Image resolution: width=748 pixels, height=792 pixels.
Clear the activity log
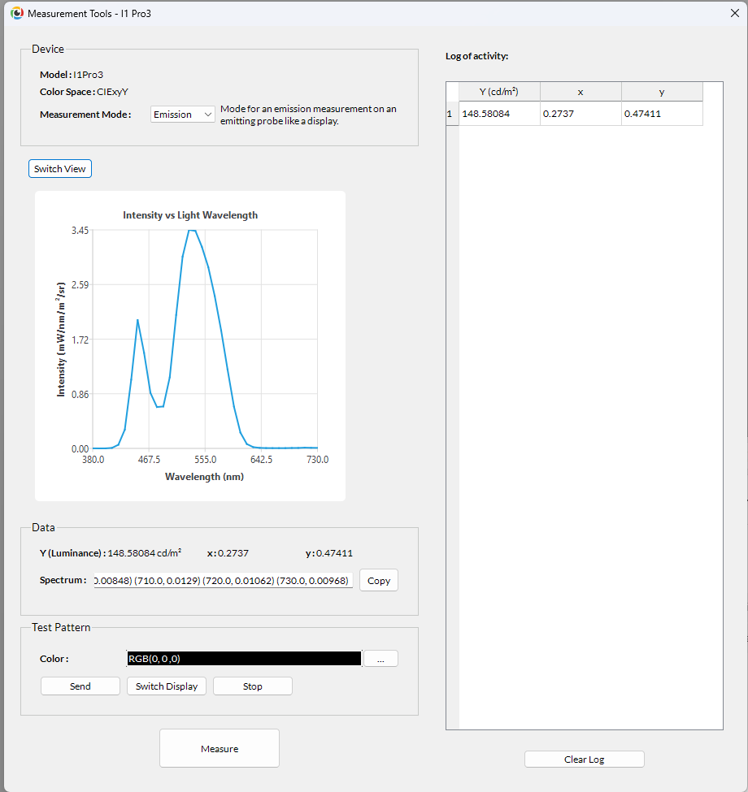click(584, 760)
